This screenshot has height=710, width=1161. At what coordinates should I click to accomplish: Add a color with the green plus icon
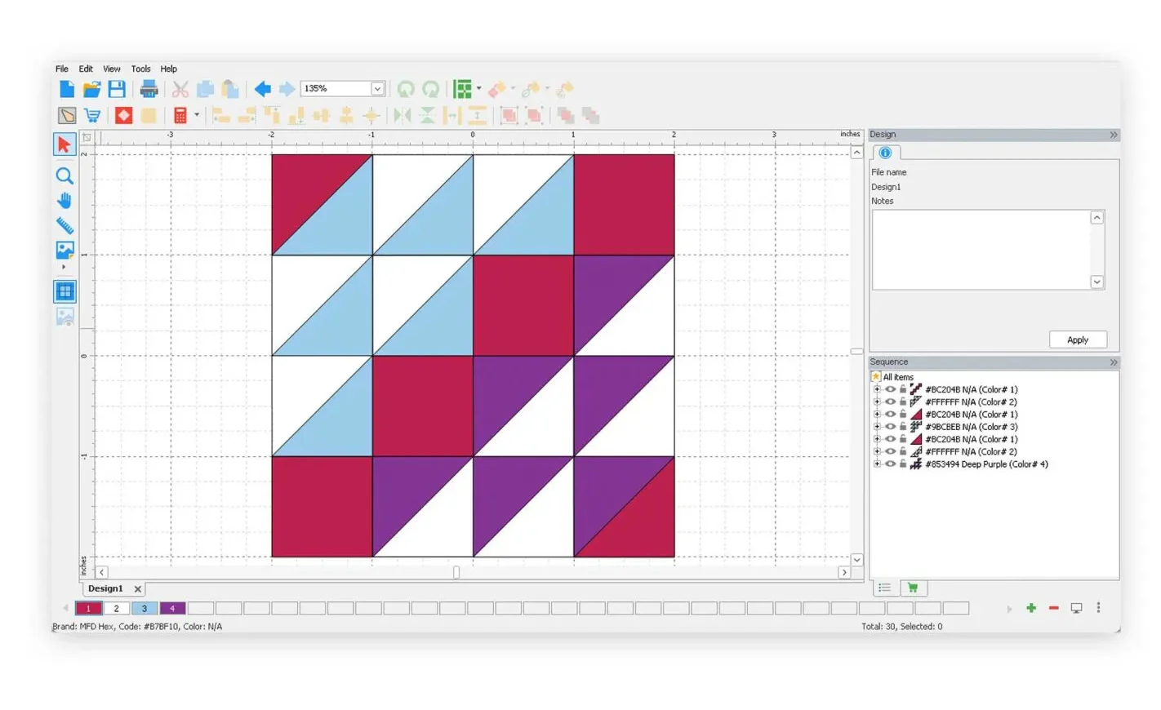click(x=1031, y=608)
